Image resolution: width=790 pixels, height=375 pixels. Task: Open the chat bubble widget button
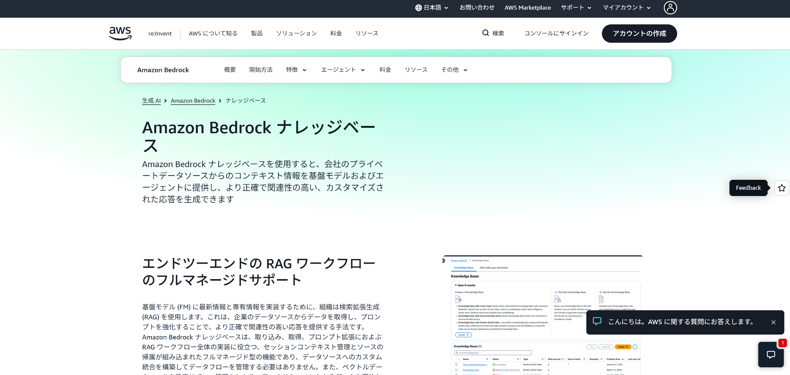point(771,355)
